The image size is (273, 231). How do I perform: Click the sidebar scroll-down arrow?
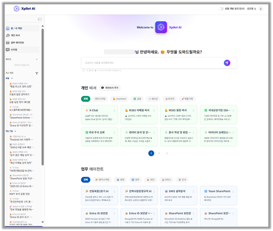coord(43,222)
